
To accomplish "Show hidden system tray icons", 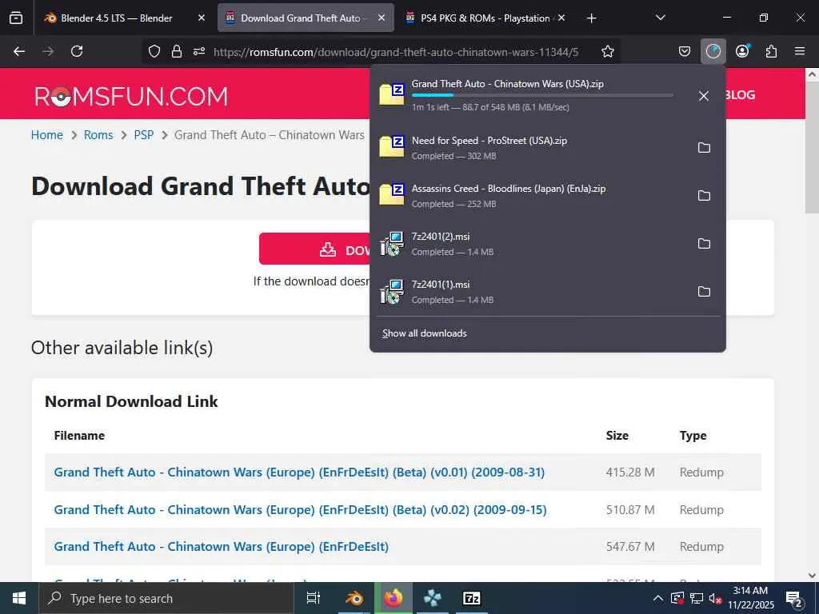I will pyautogui.click(x=658, y=598).
